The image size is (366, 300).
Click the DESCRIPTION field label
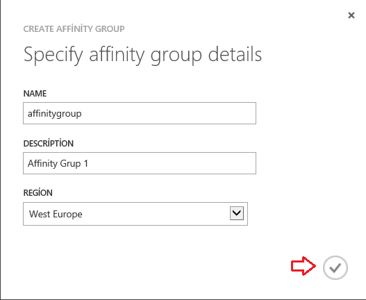click(x=49, y=143)
